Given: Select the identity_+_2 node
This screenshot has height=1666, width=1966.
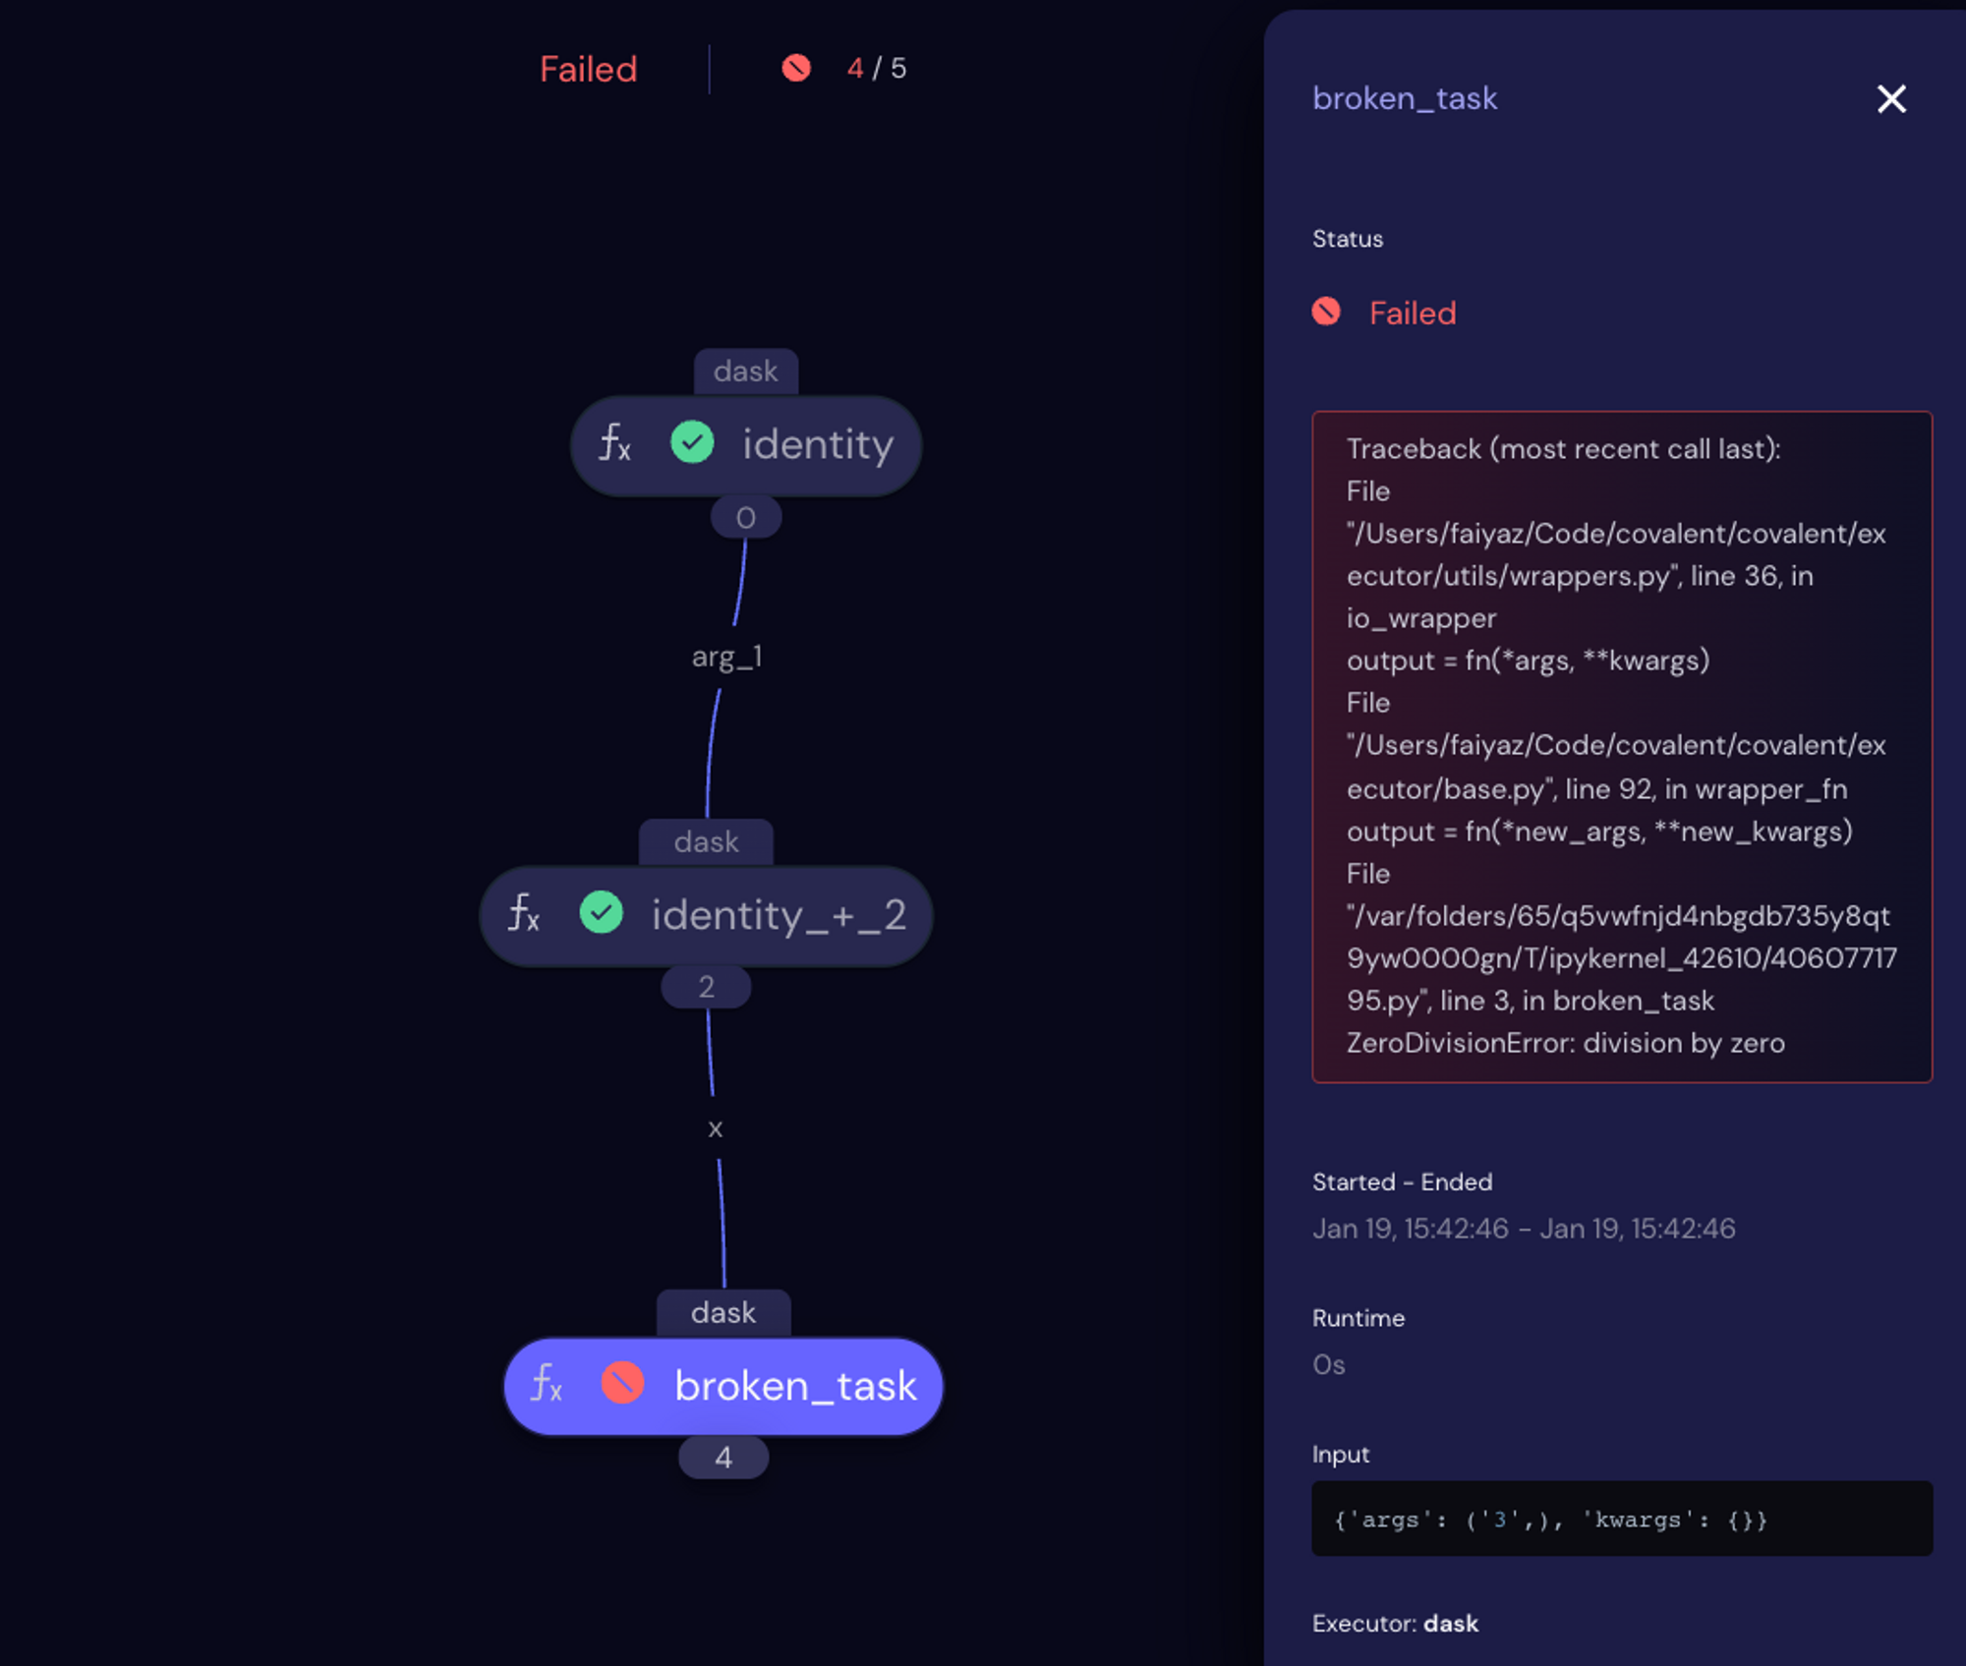Looking at the screenshot, I should [777, 915].
